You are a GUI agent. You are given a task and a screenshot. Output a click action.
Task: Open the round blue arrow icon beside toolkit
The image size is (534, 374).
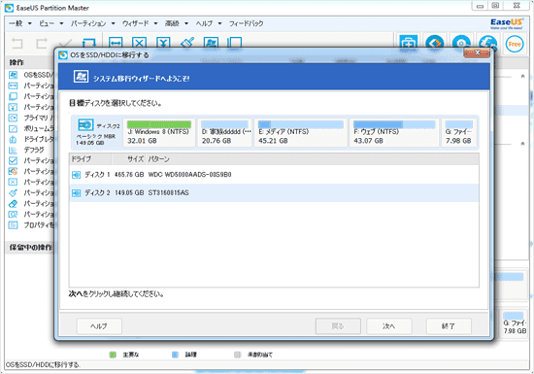tap(435, 44)
